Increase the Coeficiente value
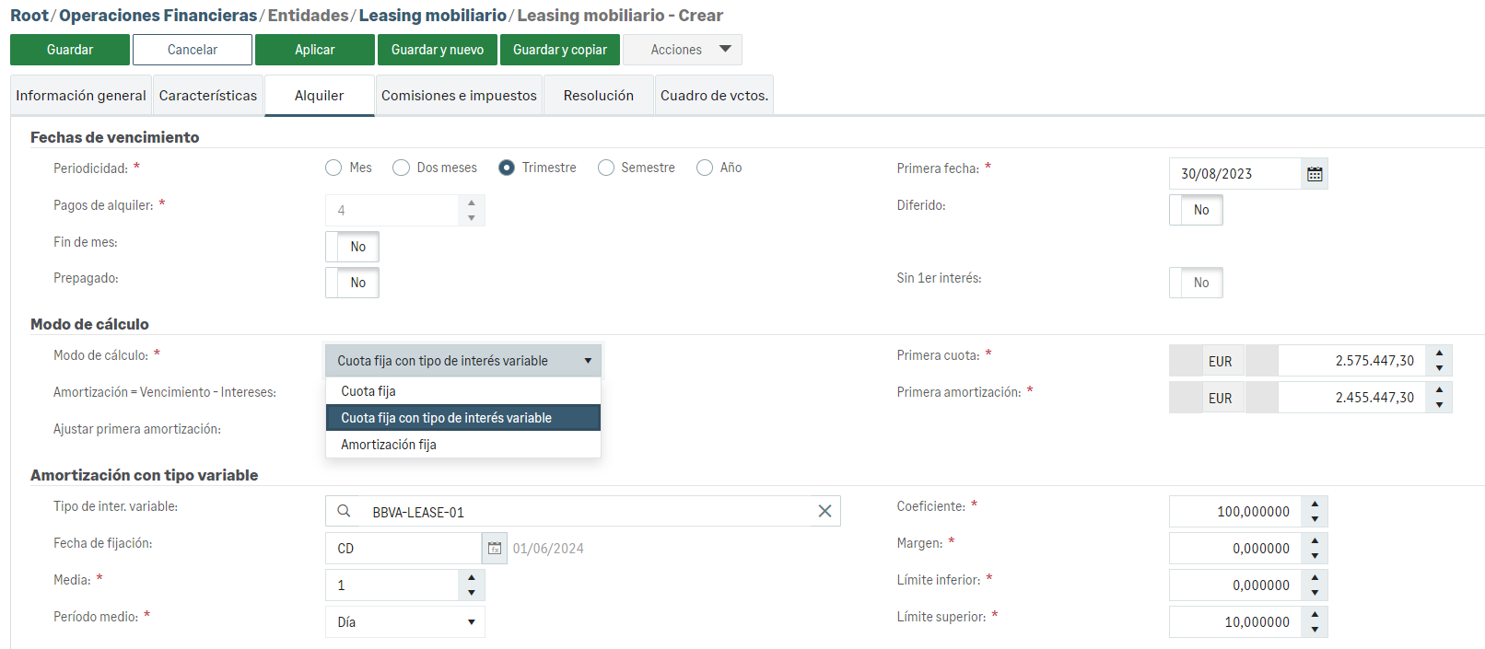Image resolution: width=1485 pixels, height=649 pixels. tap(1315, 504)
